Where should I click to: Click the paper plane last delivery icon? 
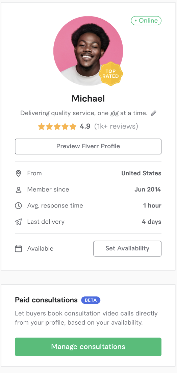coord(18,222)
